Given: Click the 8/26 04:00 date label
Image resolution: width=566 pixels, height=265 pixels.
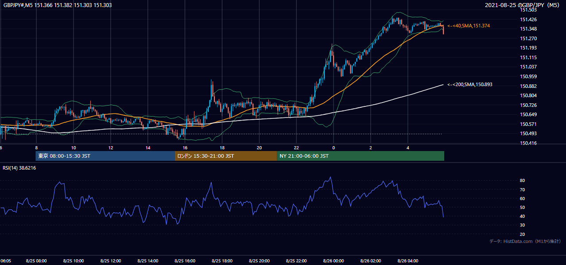Looking at the screenshot, I should coord(408,261).
